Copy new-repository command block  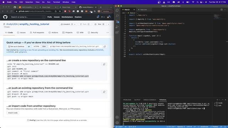(104, 64)
